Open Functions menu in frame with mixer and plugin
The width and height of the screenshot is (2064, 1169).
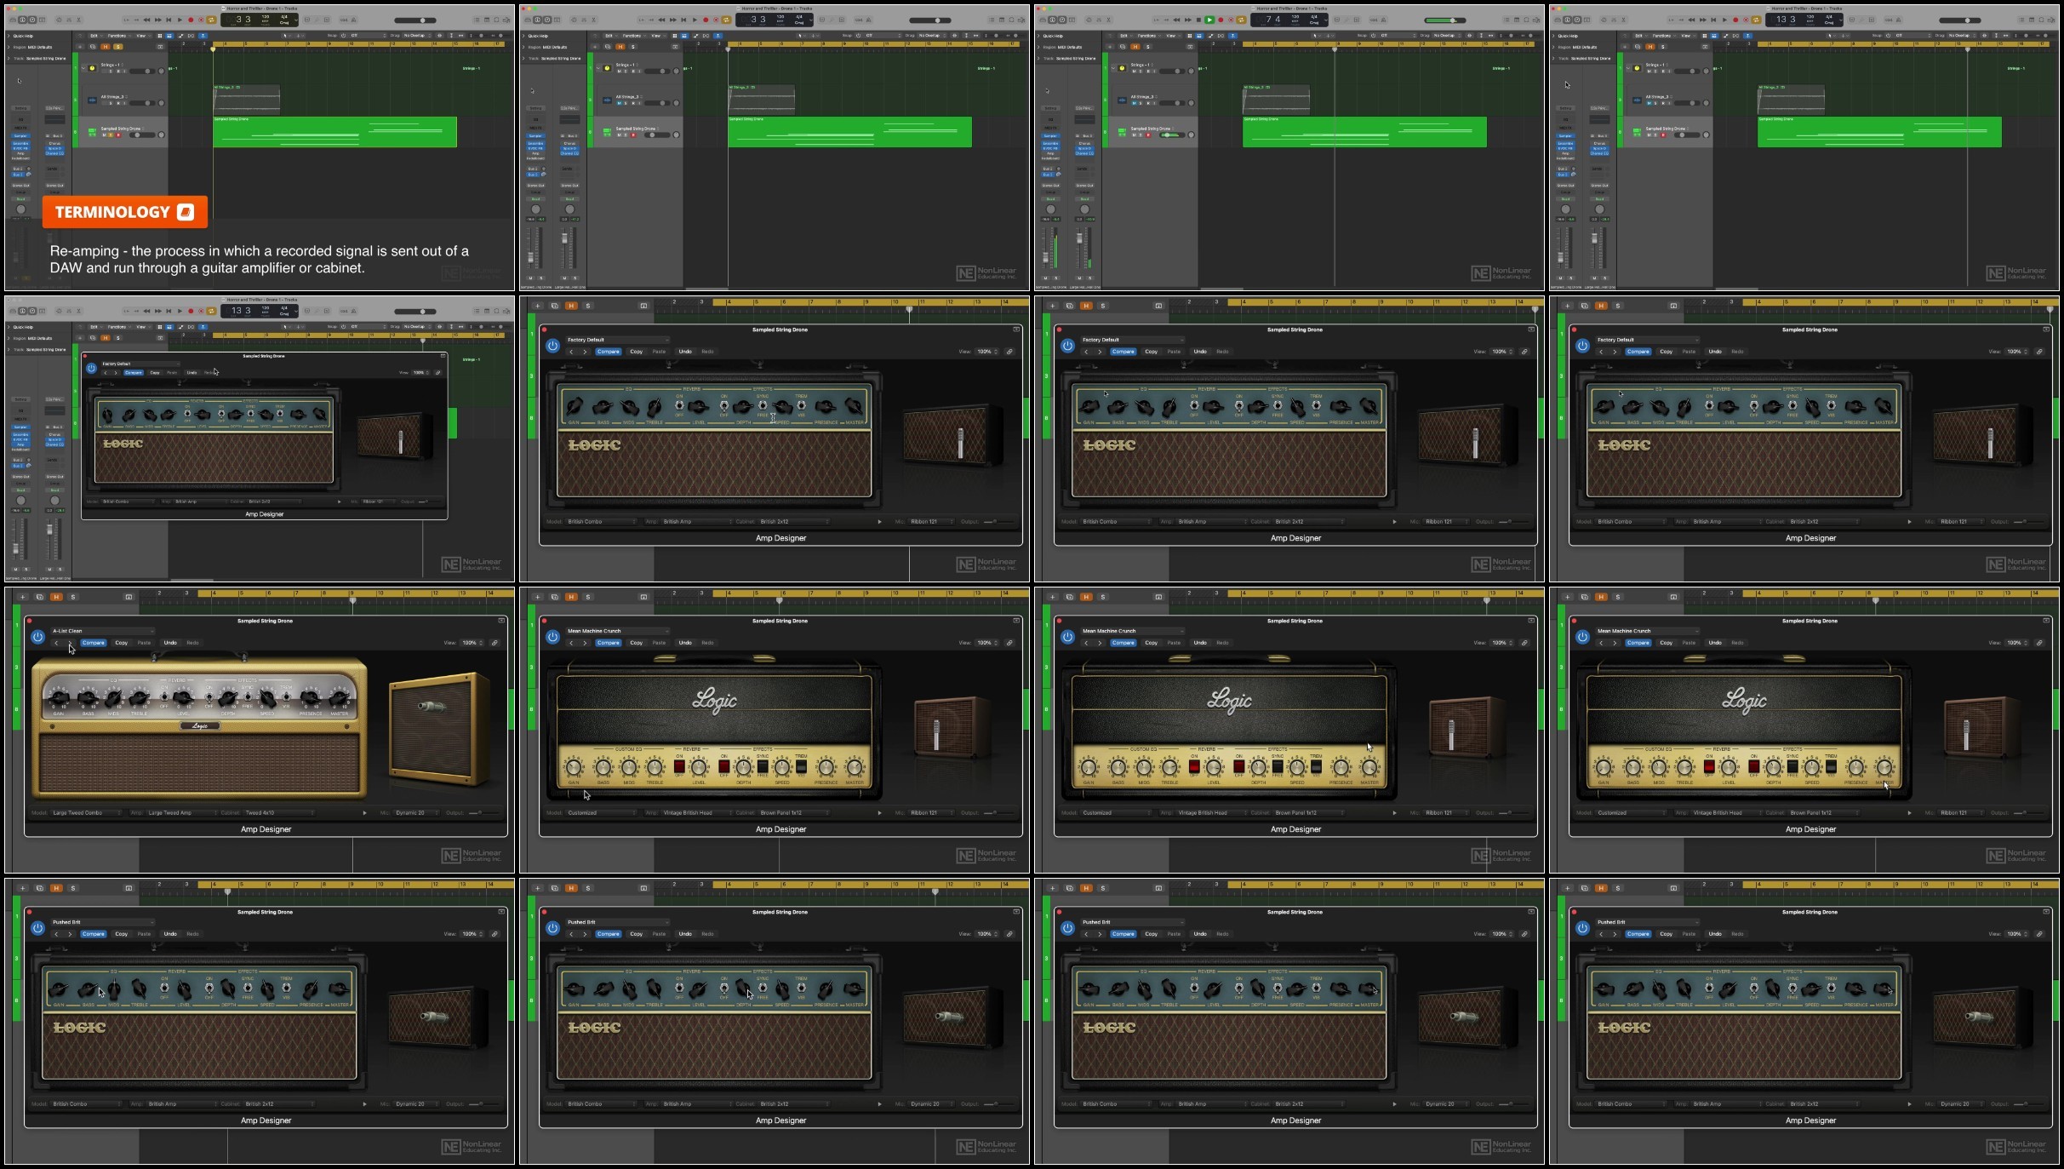coord(118,327)
